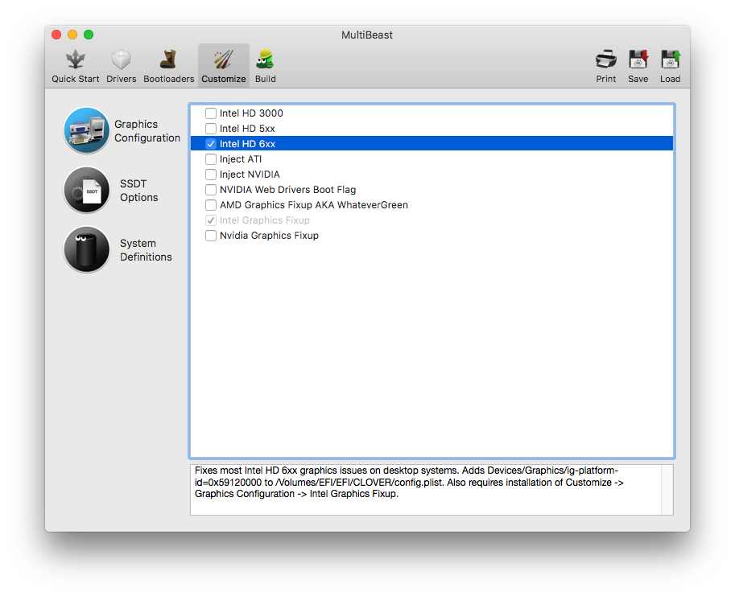The height and width of the screenshot is (596, 735).
Task: Save the configuration with Save icon
Action: point(638,66)
